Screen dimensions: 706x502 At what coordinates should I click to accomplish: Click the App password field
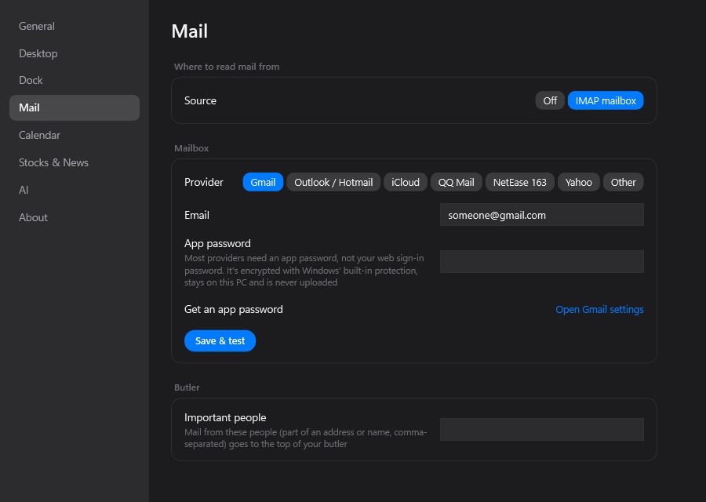point(541,261)
